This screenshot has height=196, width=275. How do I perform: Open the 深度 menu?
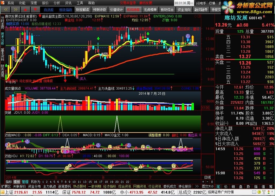click(34, 3)
